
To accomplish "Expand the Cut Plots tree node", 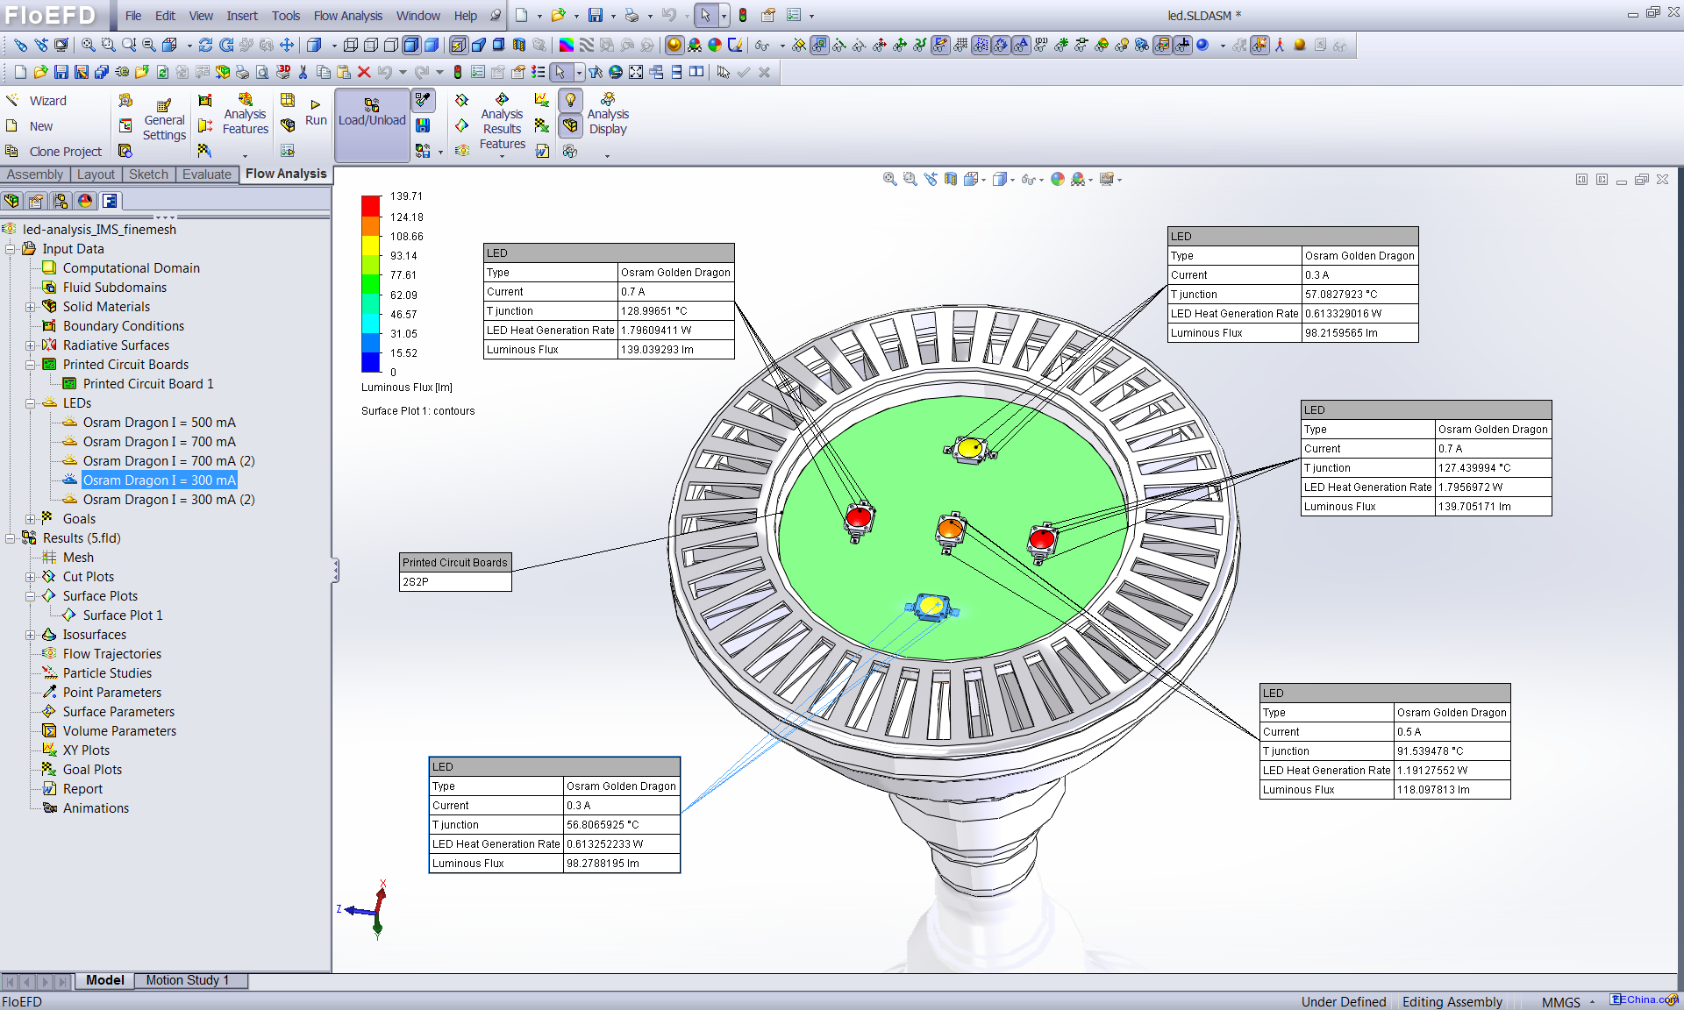I will (30, 577).
